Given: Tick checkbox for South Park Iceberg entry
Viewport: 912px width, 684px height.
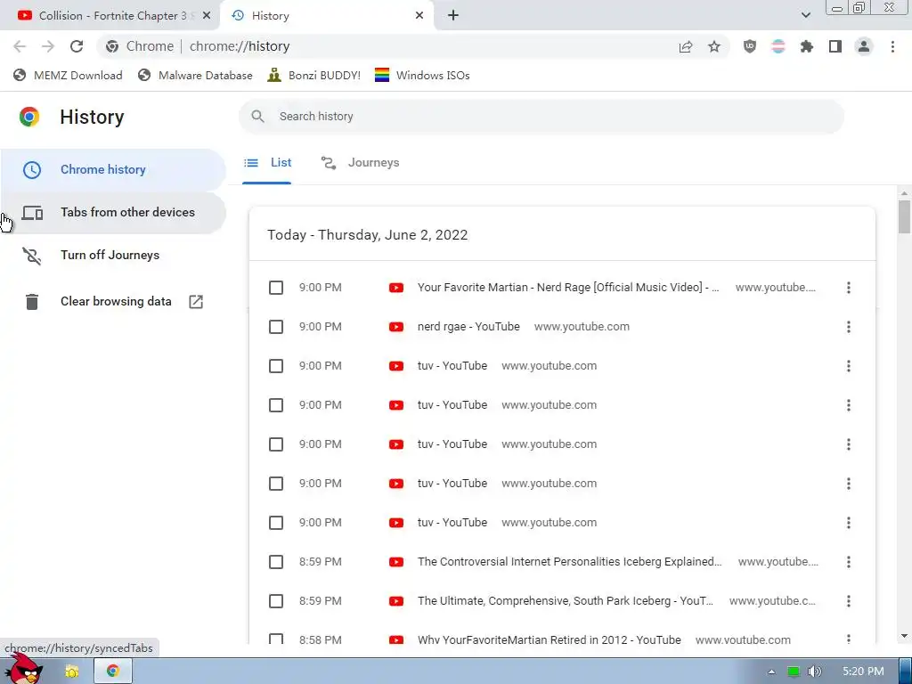Looking at the screenshot, I should click(x=276, y=601).
